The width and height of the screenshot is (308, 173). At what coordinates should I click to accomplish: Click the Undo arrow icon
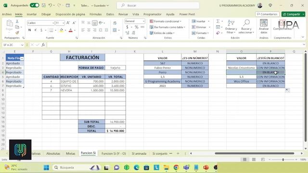50,5
